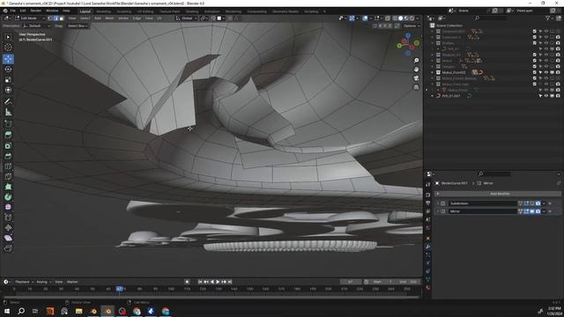
Task: Click the Add Modifier button
Action: pos(498,194)
